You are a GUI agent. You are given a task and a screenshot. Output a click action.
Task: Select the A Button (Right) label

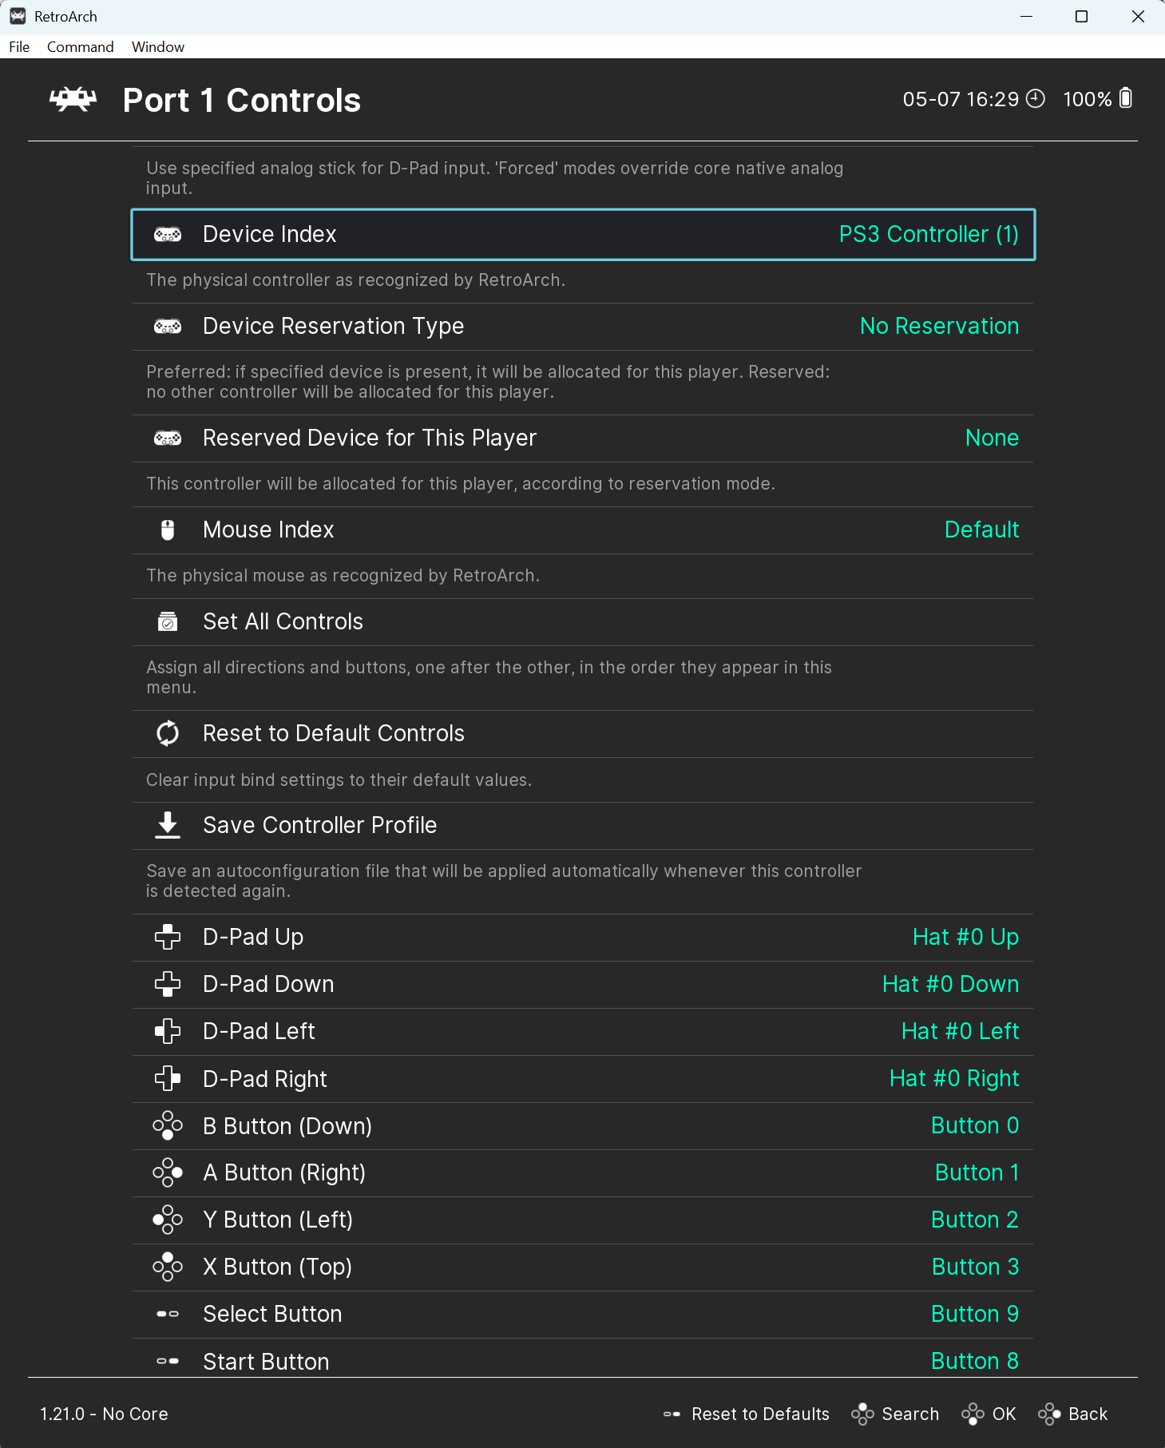pyautogui.click(x=284, y=1172)
